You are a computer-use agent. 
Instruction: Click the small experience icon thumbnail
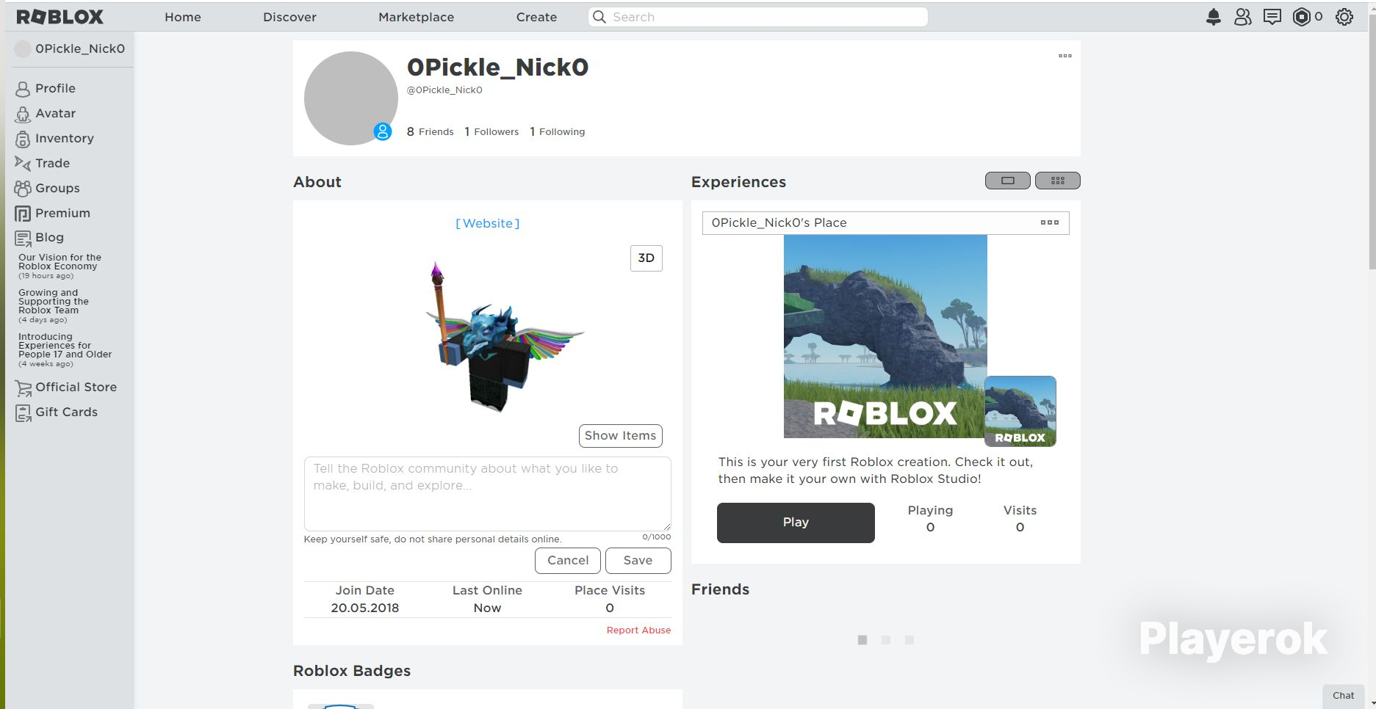coord(1020,411)
